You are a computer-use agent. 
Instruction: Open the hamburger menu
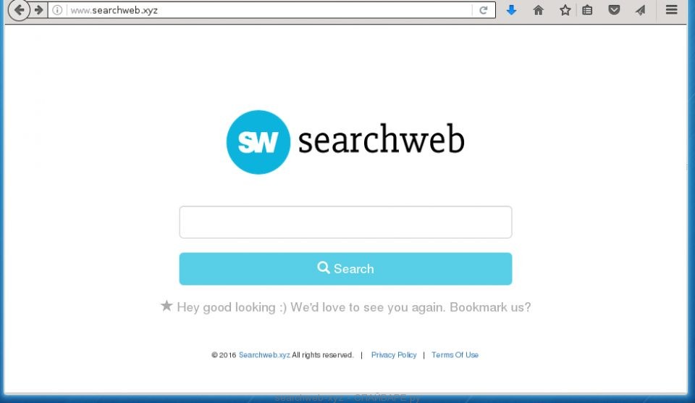pyautogui.click(x=672, y=9)
